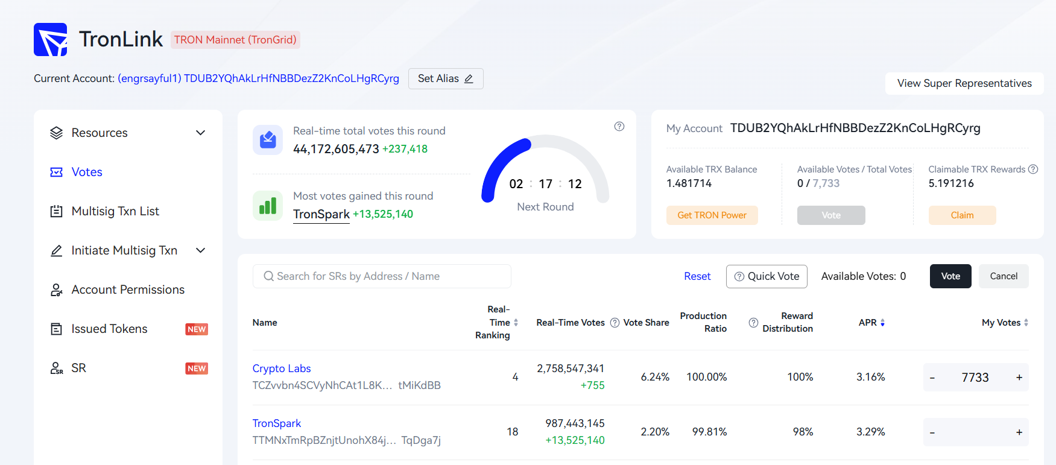This screenshot has height=465, width=1056.
Task: Click the Reset link
Action: [697, 276]
